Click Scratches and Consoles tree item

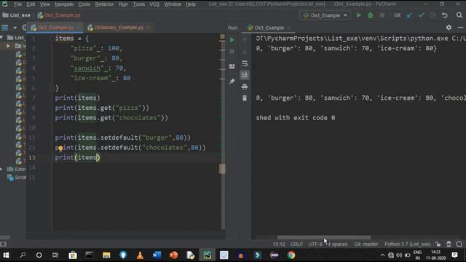[x=17, y=178]
